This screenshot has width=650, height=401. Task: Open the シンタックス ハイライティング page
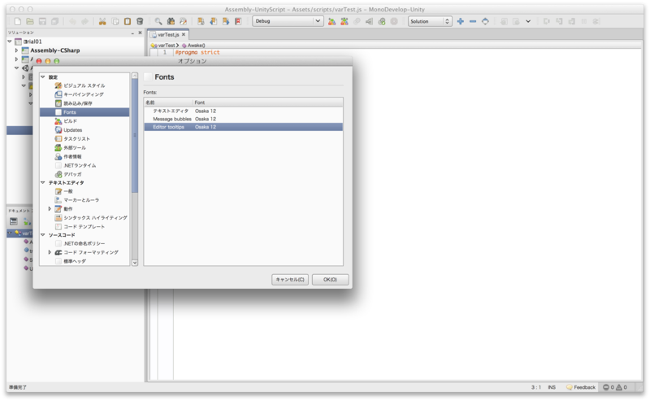click(95, 217)
